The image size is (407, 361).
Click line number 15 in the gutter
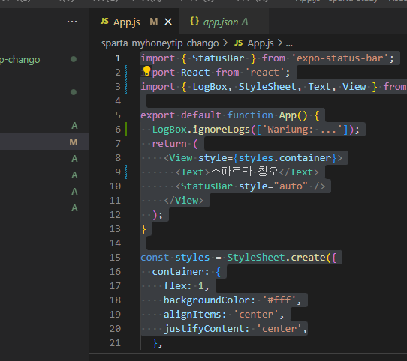tap(115, 257)
